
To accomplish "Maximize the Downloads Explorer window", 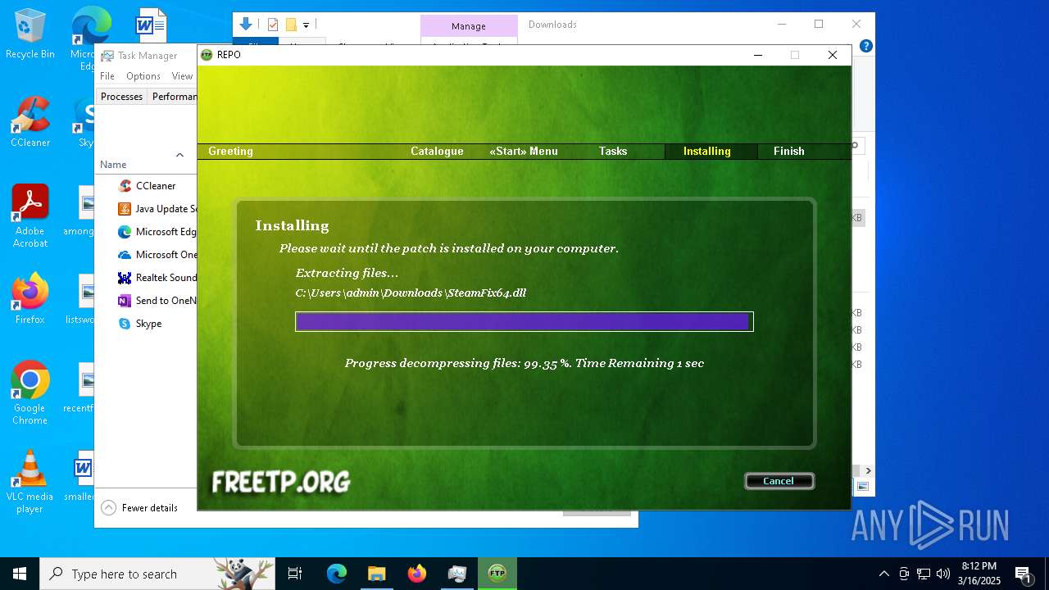I will (819, 25).
